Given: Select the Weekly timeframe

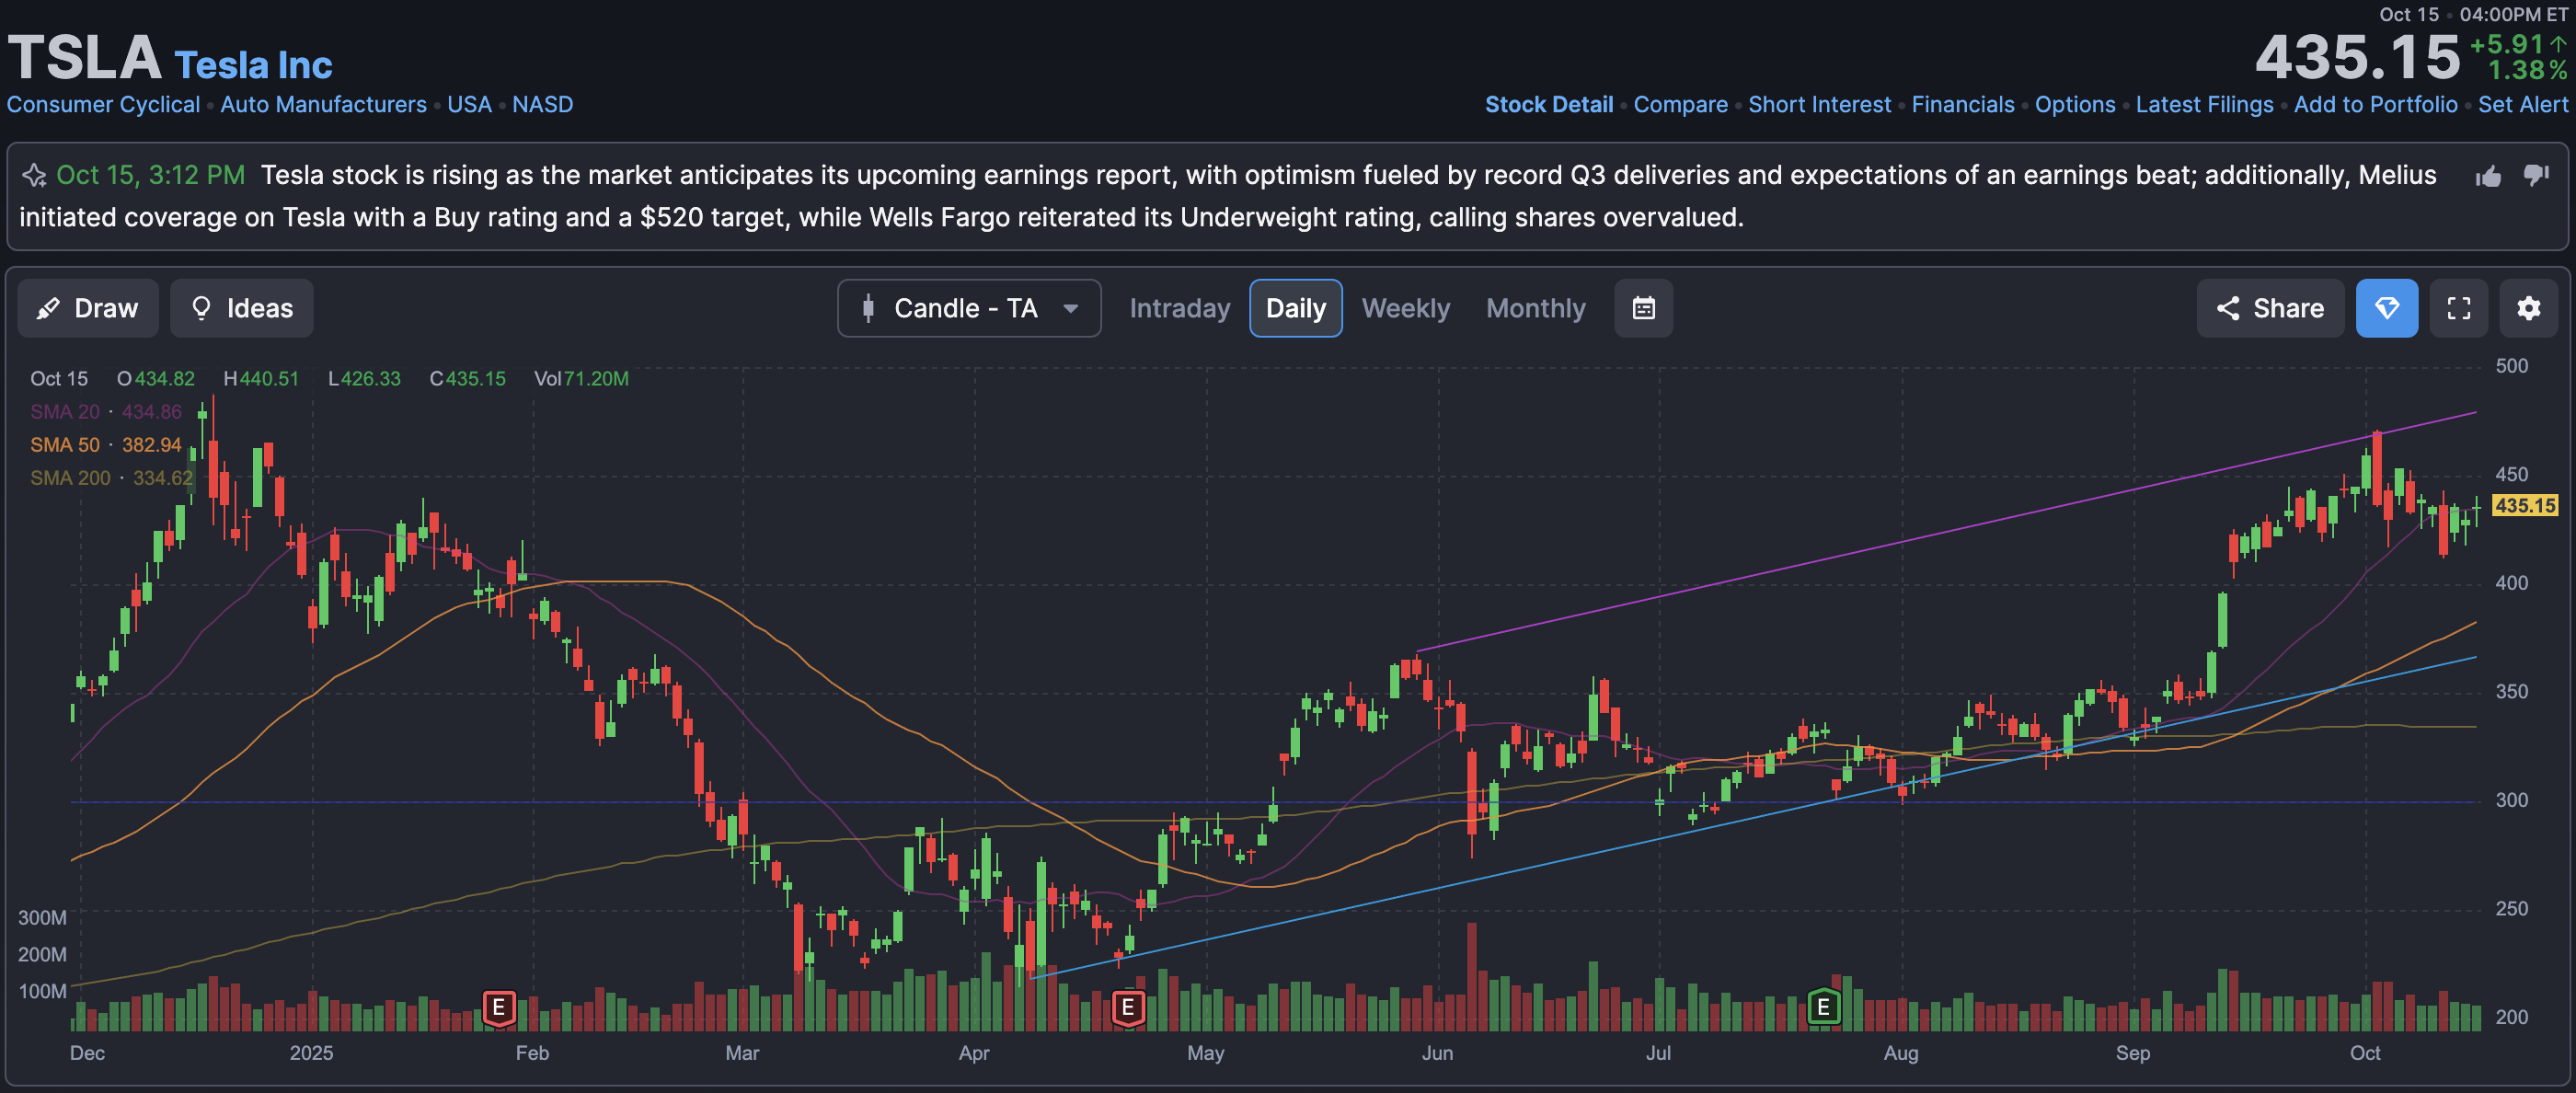Looking at the screenshot, I should [1405, 308].
